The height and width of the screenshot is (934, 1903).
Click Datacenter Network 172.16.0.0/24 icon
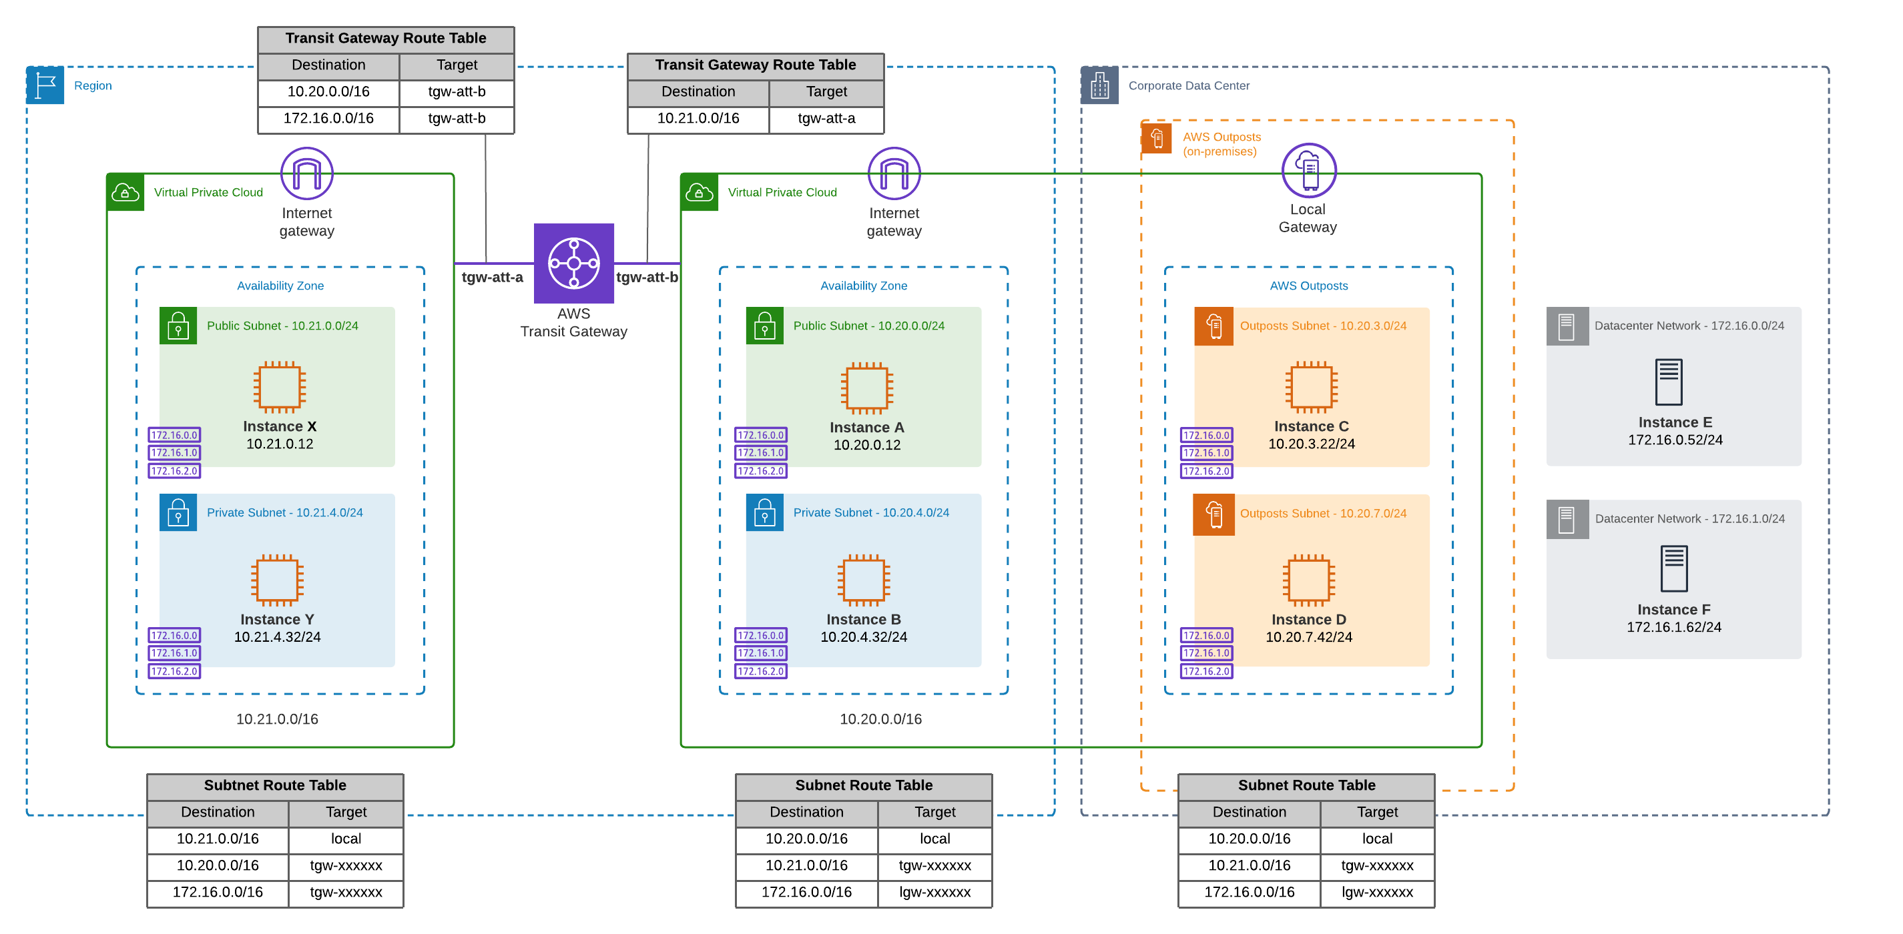coord(1567,326)
